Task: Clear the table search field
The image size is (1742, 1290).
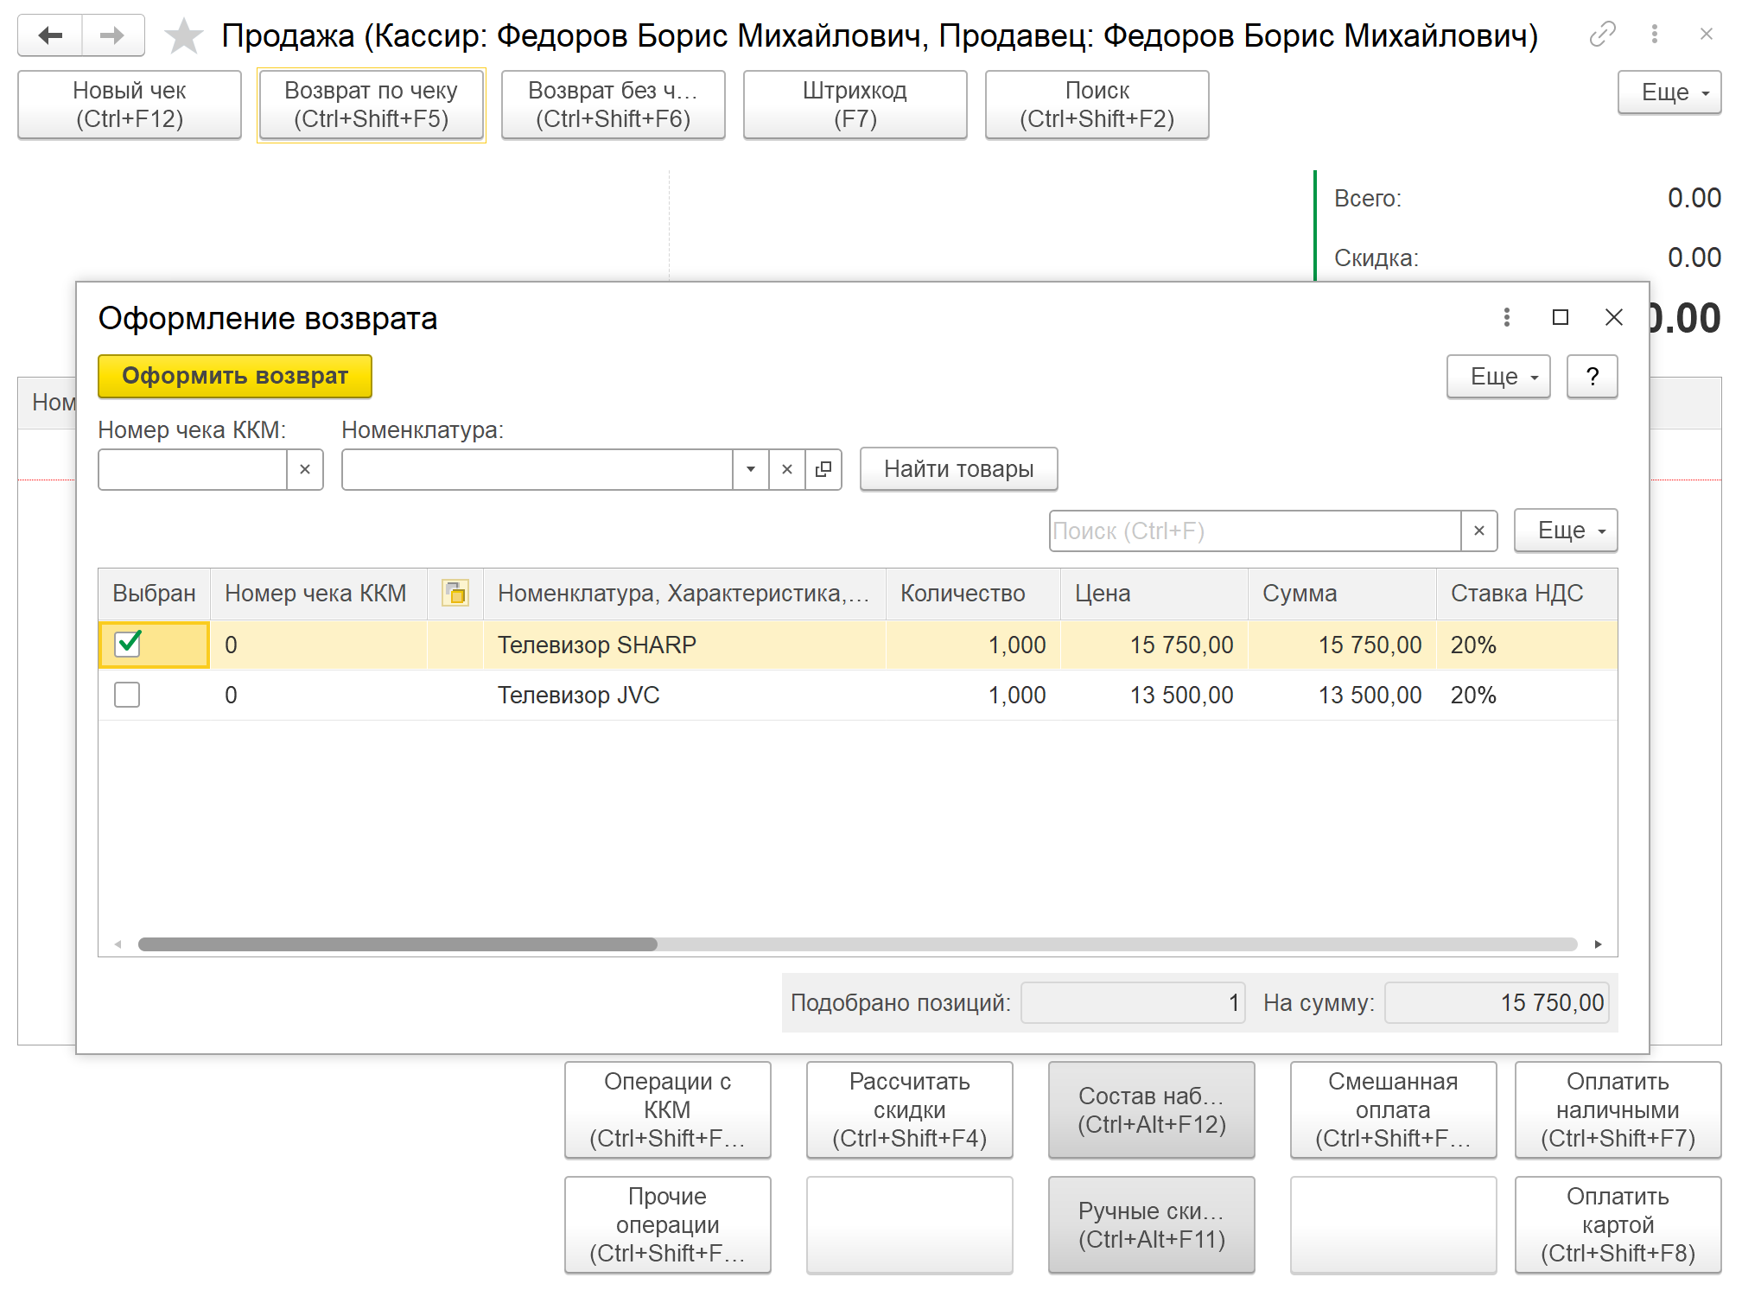Action: click(1478, 531)
